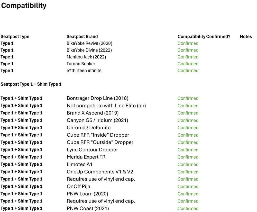
Task: Select the BikeYoke Revive (2020) entry
Action: [89, 43]
